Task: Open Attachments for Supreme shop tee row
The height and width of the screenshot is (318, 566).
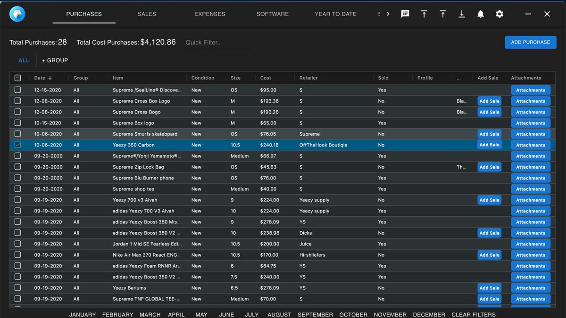Action: pos(531,189)
